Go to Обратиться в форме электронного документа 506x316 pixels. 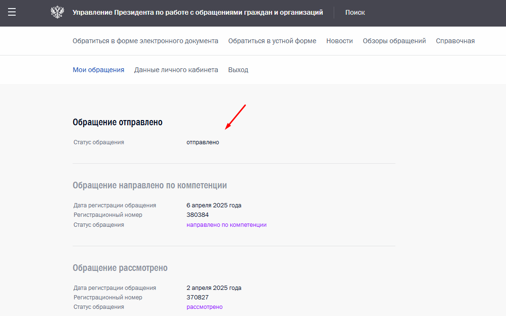[x=145, y=41]
